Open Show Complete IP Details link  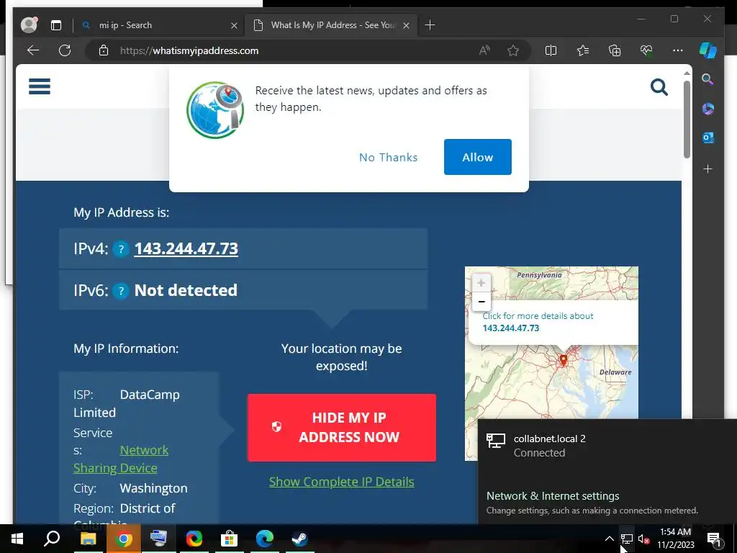point(342,482)
